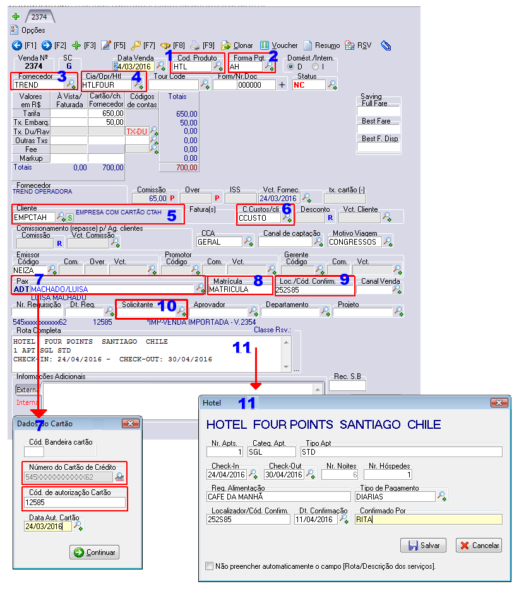Open the Status lookup icon

click(x=332, y=84)
